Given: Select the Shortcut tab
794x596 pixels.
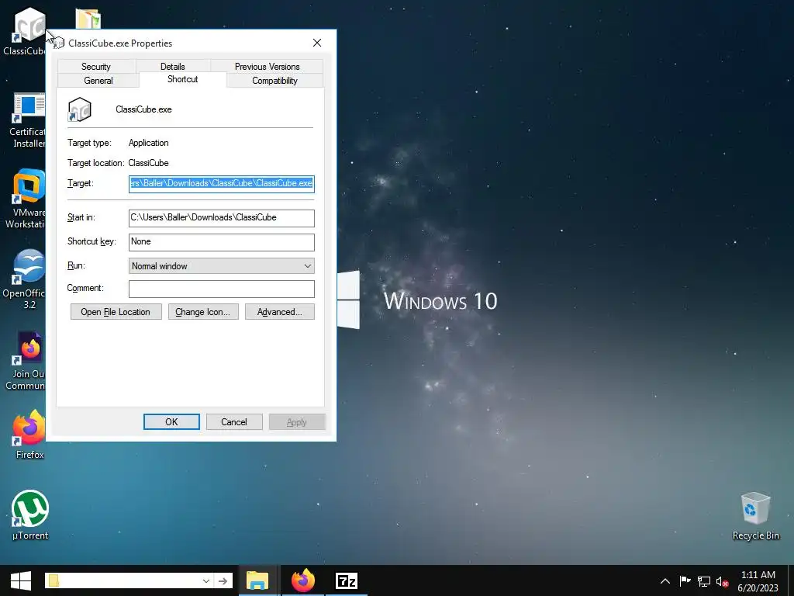Looking at the screenshot, I should [x=183, y=79].
